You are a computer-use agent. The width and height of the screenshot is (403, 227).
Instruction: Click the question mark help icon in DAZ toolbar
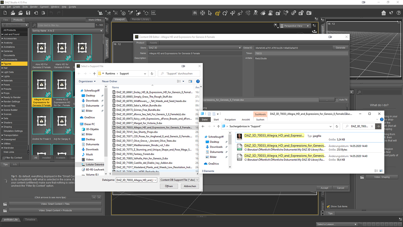(398, 13)
